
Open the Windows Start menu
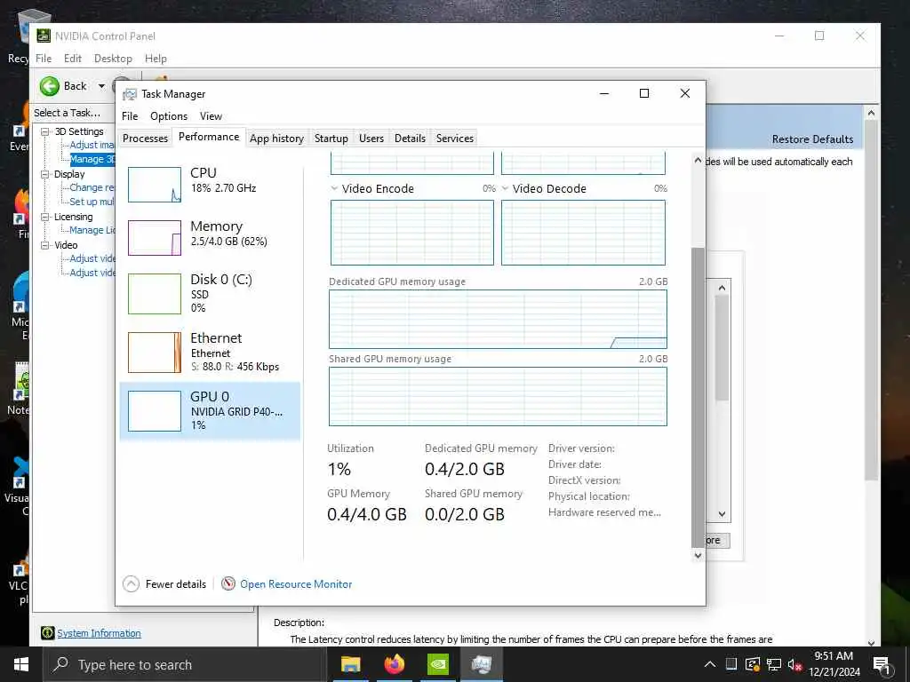pos(21,664)
